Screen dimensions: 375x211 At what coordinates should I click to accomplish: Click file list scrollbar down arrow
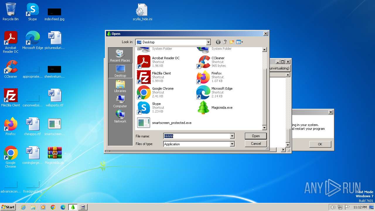(264, 128)
